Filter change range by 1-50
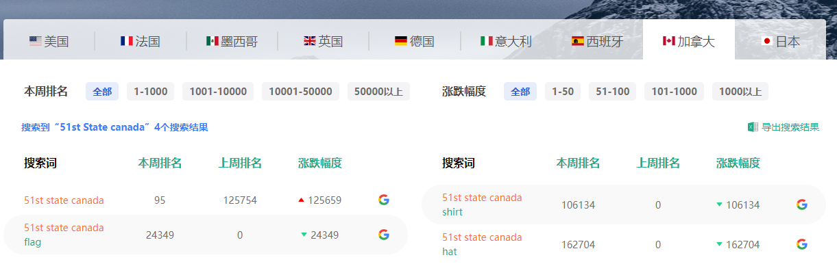The height and width of the screenshot is (264, 837). point(563,92)
